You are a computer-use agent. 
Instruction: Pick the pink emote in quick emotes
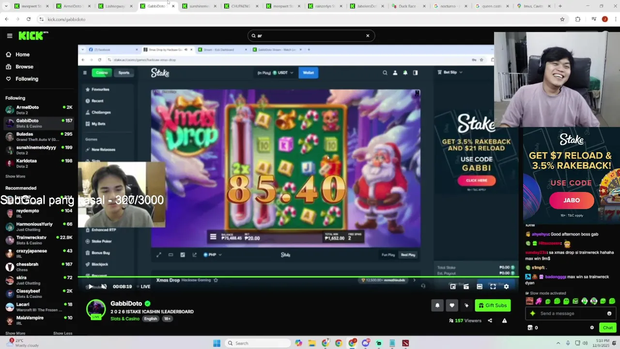[539, 301]
